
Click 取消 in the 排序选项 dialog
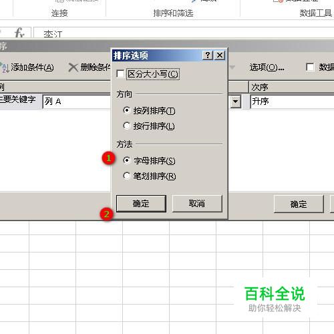click(197, 204)
